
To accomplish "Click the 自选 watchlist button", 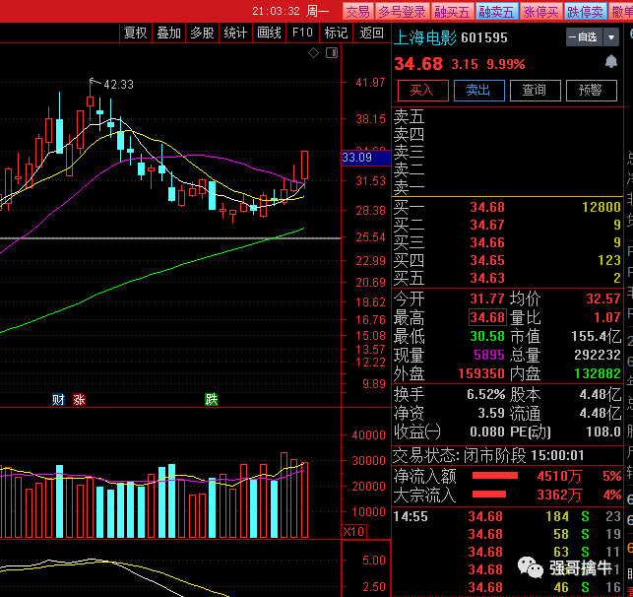I will pyautogui.click(x=584, y=37).
